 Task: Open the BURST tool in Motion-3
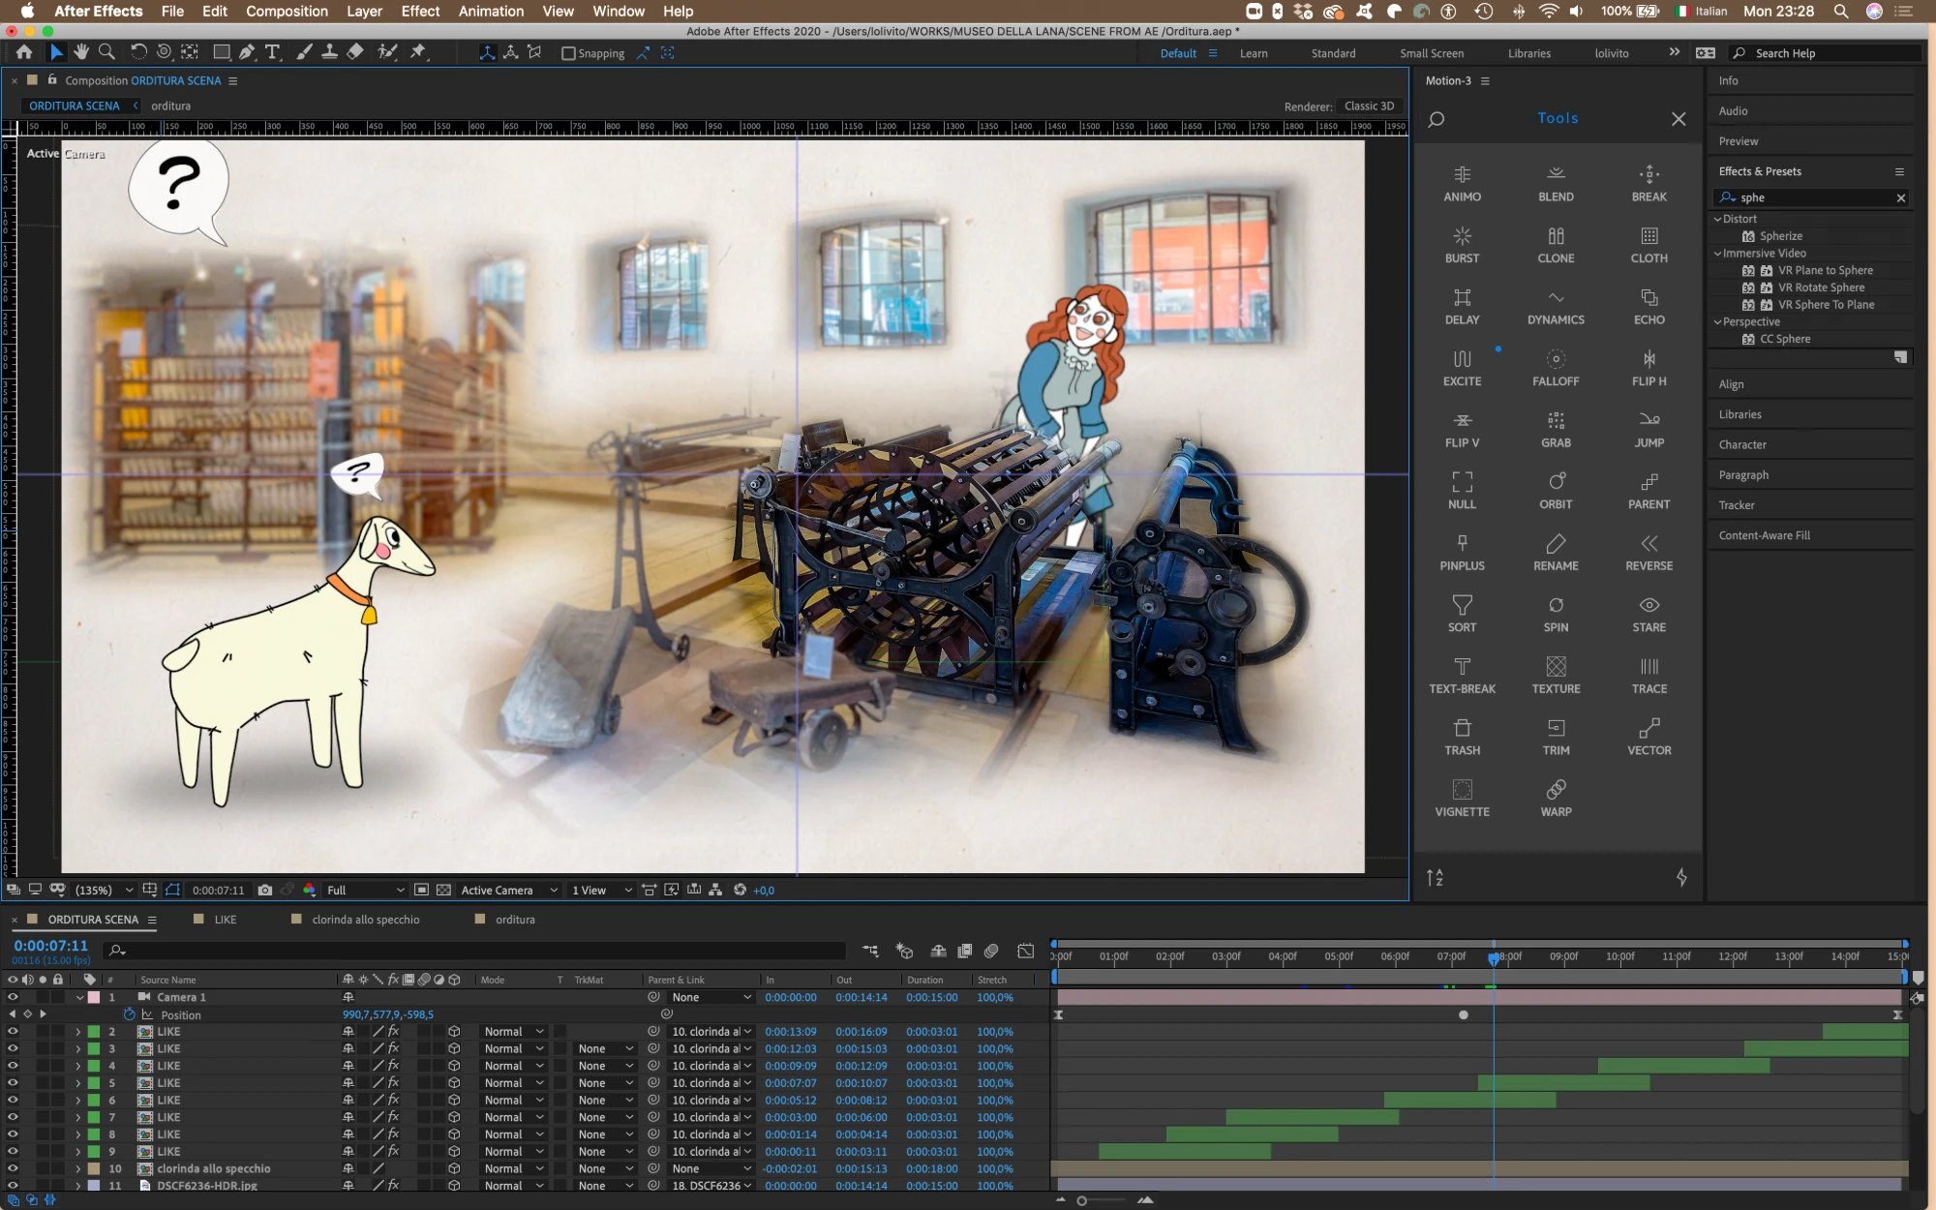(x=1462, y=245)
